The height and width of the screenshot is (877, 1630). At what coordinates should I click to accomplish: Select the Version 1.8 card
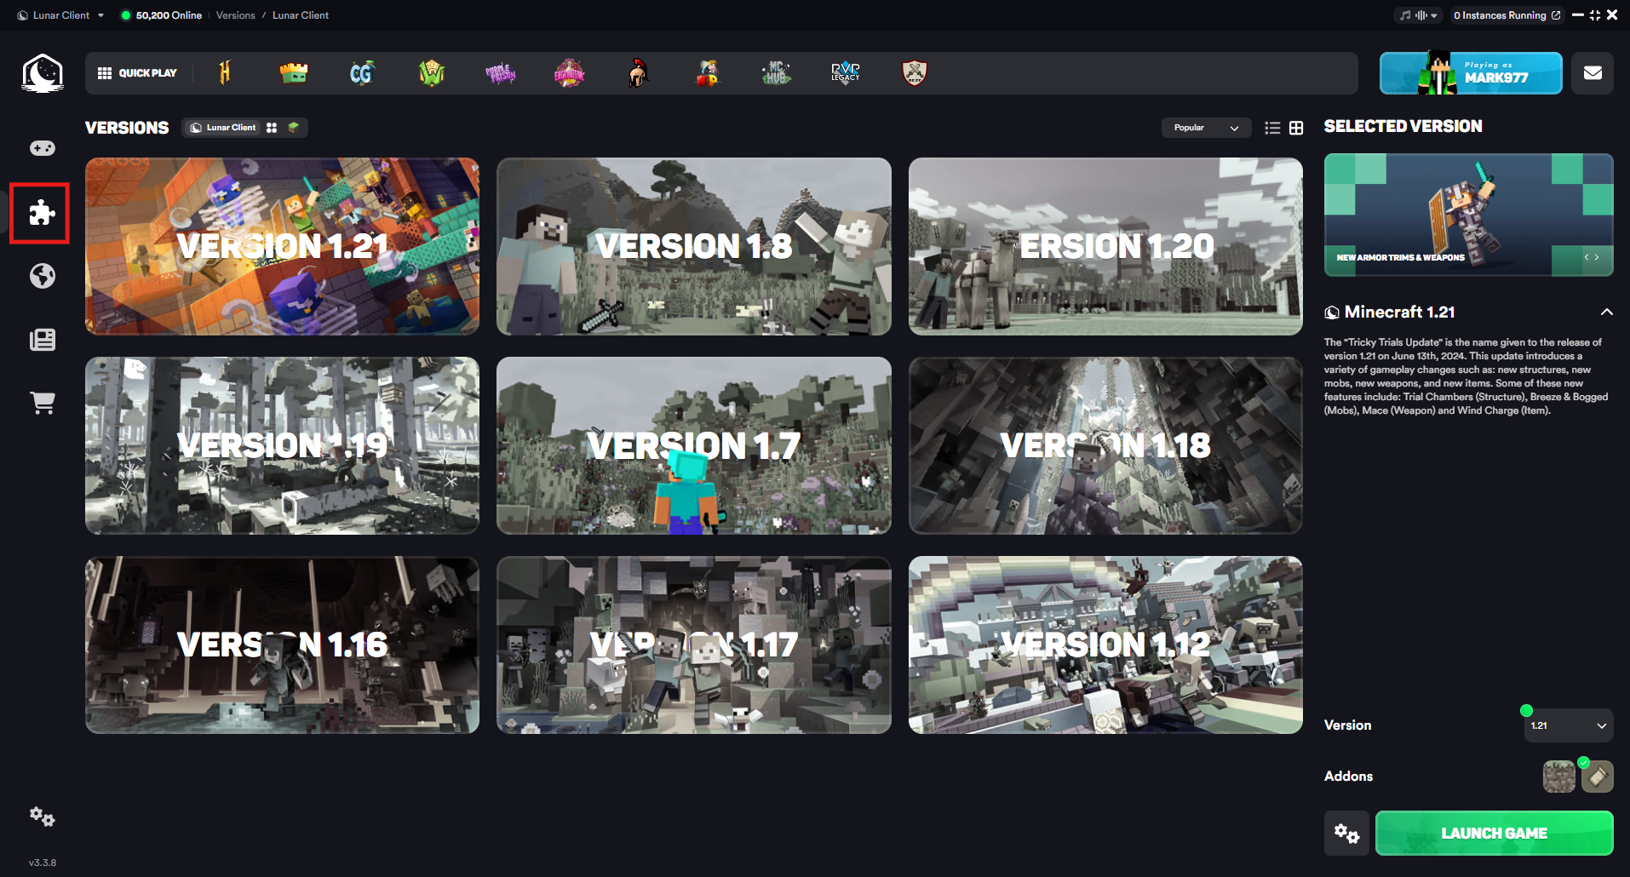click(x=694, y=246)
